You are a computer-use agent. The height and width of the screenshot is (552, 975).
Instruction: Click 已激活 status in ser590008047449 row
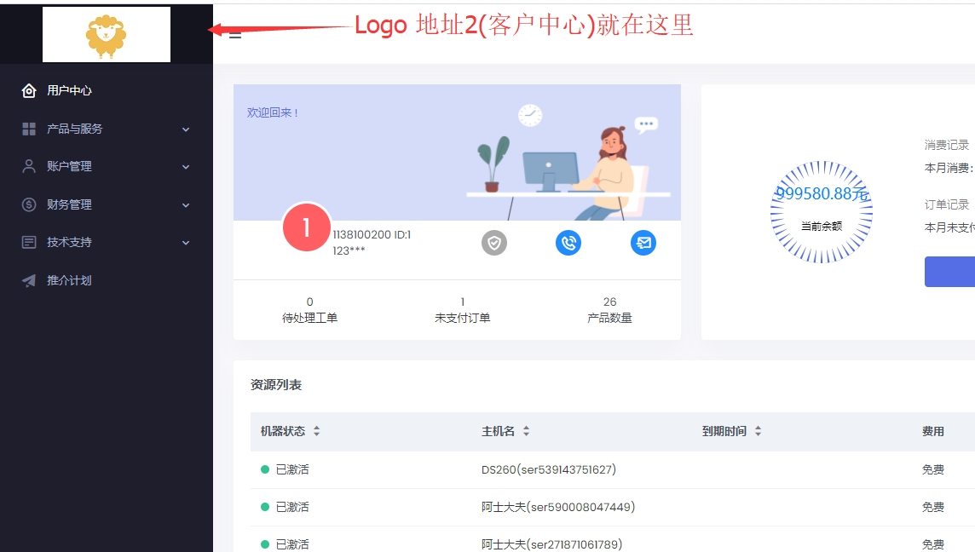[x=292, y=507]
